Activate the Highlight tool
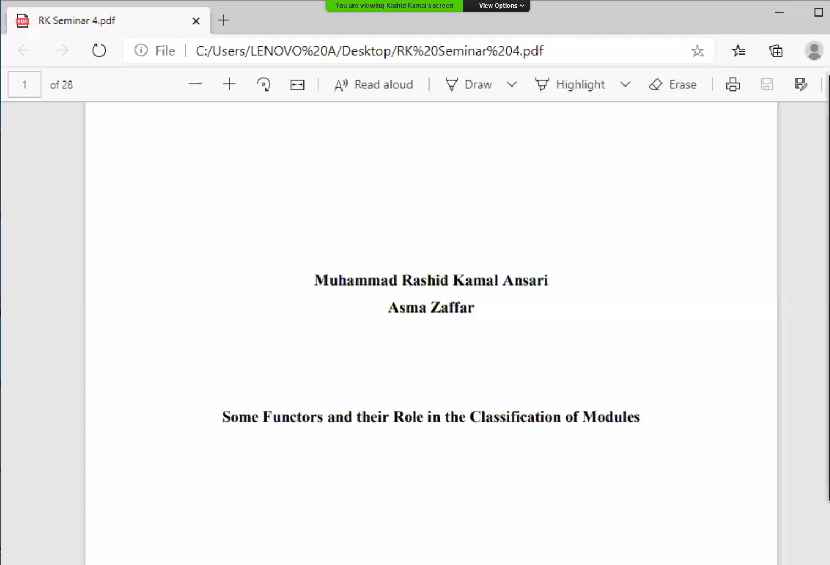830x565 pixels. tap(570, 84)
